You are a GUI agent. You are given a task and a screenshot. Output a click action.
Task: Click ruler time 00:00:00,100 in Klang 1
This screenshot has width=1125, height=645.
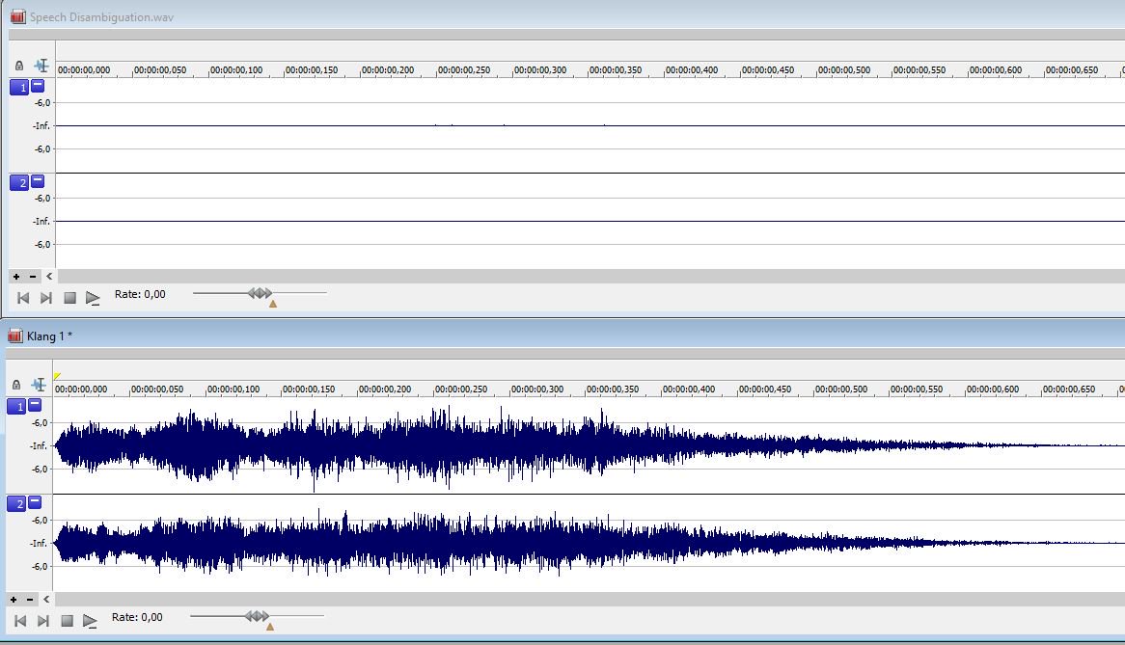tap(233, 390)
